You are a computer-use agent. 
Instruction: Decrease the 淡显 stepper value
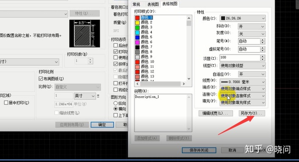[x=263, y=59]
